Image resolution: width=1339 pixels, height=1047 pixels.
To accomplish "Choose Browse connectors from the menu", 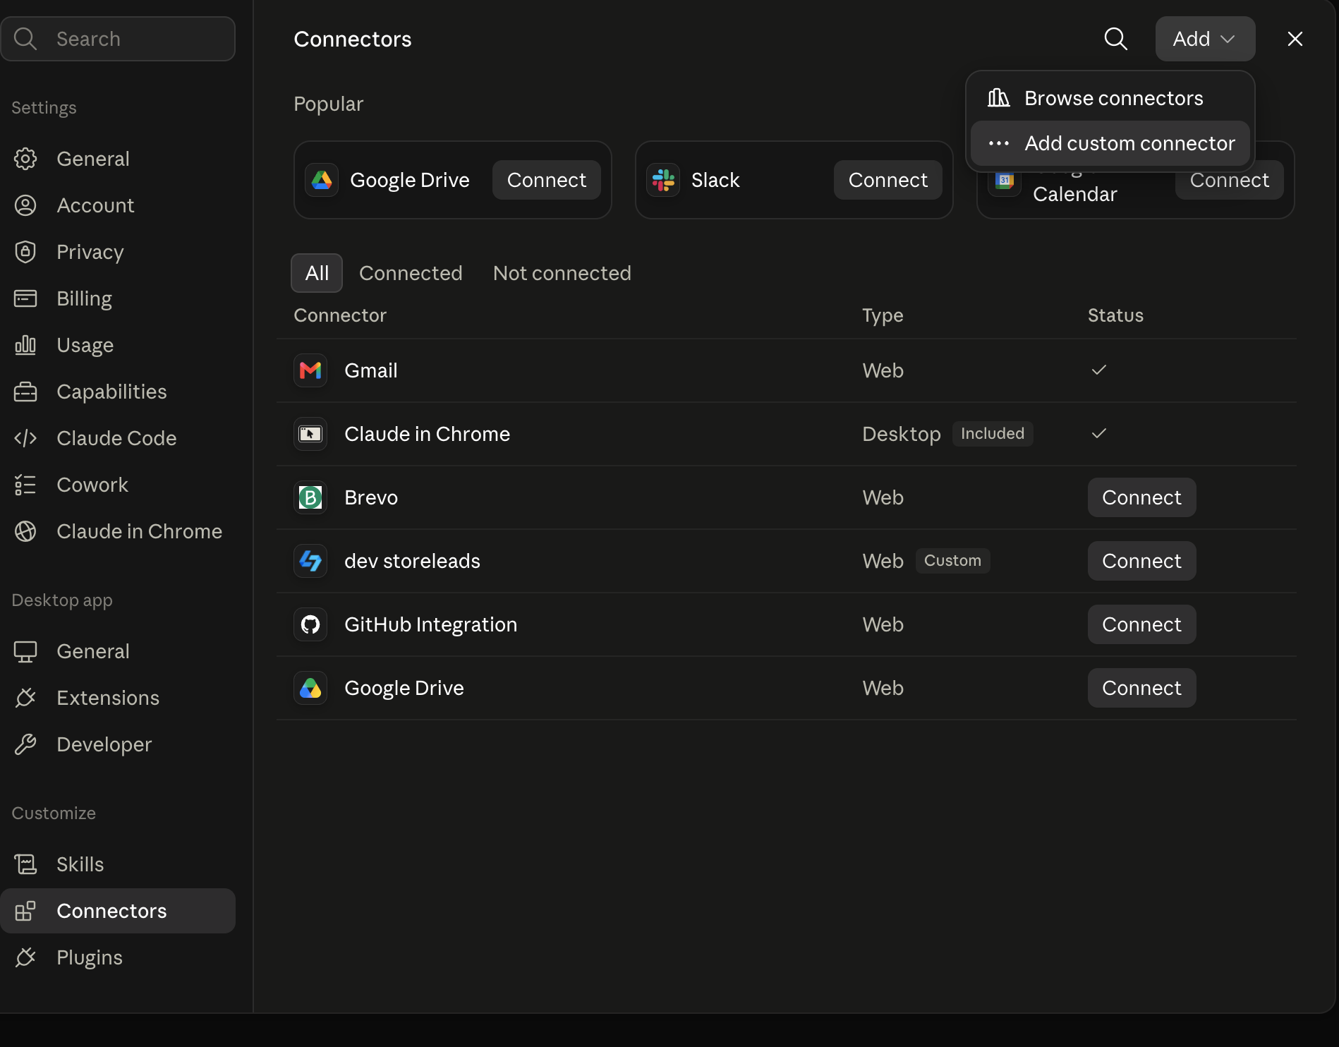I will pos(1110,98).
